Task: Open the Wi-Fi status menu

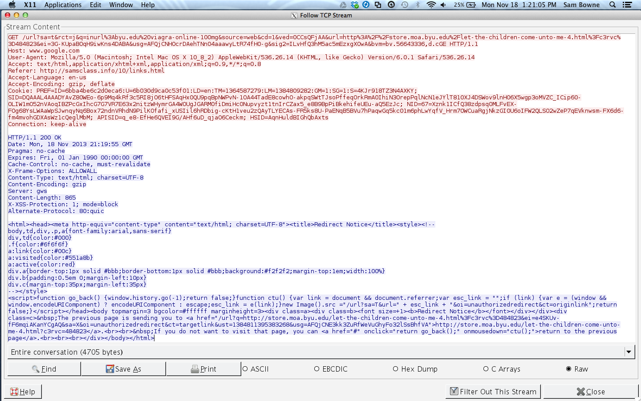Action: tap(431, 5)
